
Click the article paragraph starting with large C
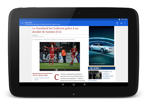(70, 78)
